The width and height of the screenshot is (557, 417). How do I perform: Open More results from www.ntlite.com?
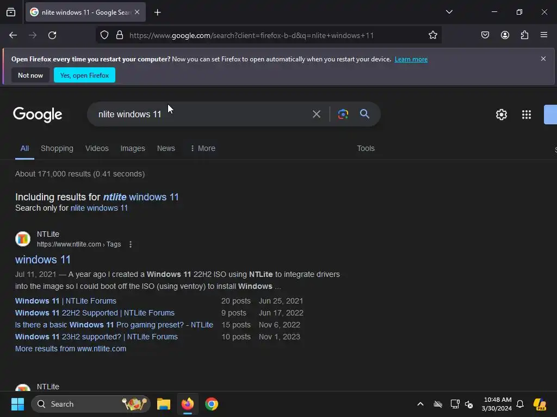[71, 349]
